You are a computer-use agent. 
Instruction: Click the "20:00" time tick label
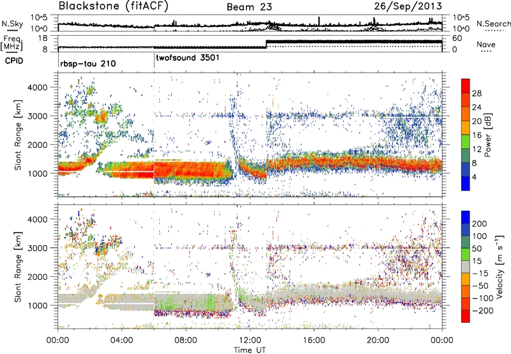tap(378, 341)
